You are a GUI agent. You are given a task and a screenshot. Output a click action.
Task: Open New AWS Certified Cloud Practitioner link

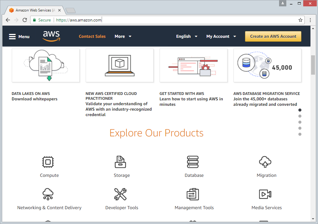[119, 104]
